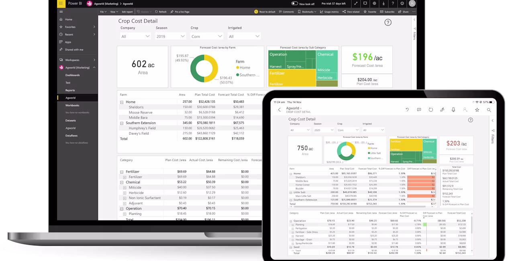Expand the Miticide category row
This screenshot has width=514, height=261.
coord(125,188)
